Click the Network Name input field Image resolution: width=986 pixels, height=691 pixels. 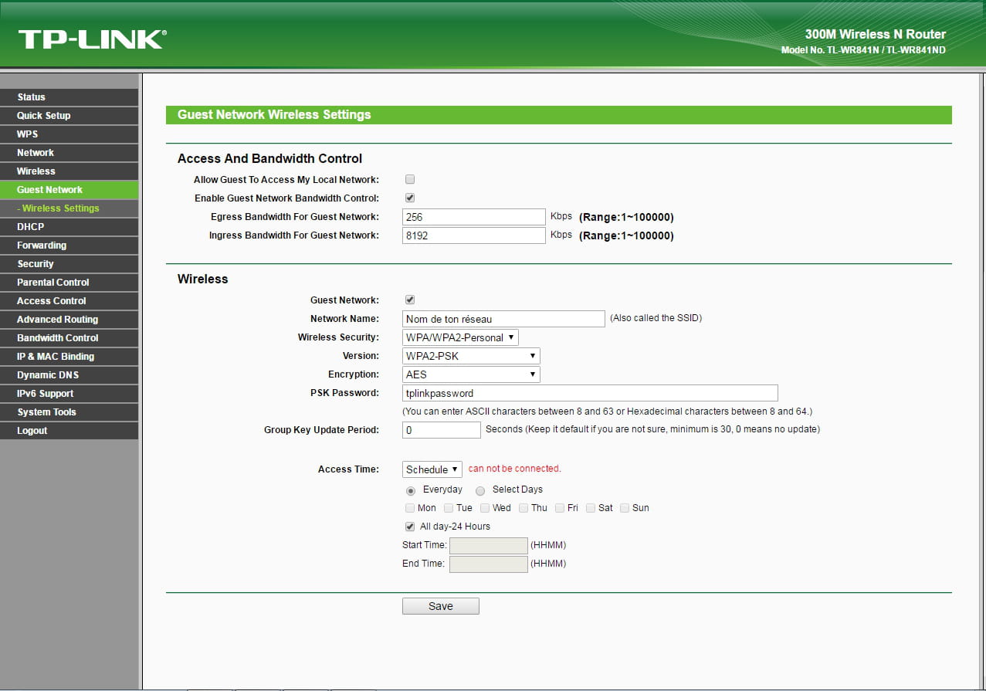click(503, 319)
